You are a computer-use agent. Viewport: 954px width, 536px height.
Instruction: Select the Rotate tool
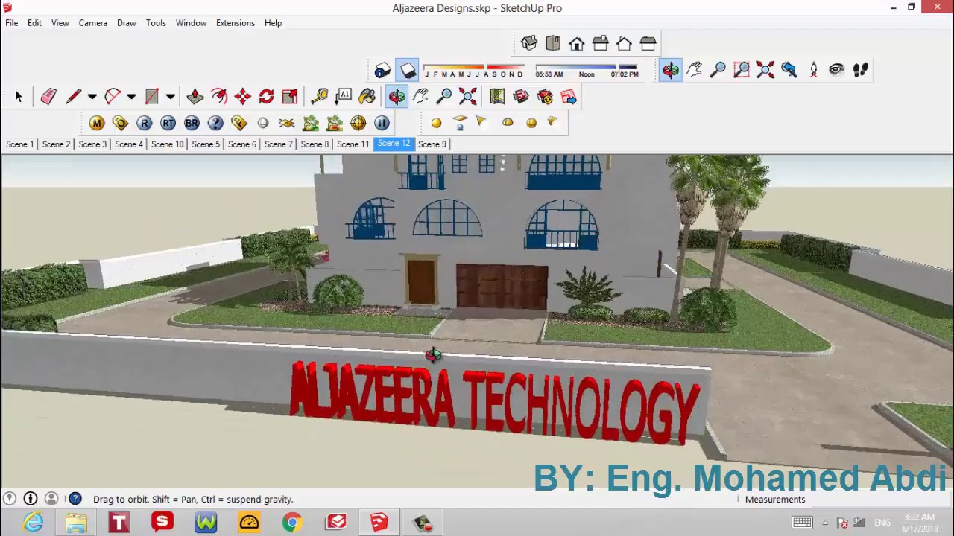pos(267,96)
